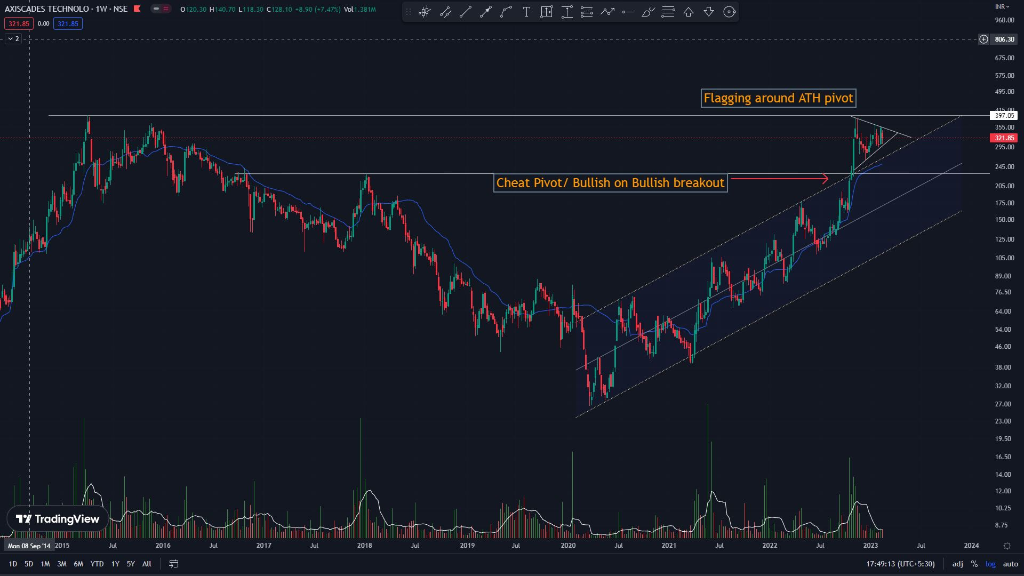Viewport: 1024px width, 576px height.
Task: Toggle log scale mode
Action: tap(990, 564)
